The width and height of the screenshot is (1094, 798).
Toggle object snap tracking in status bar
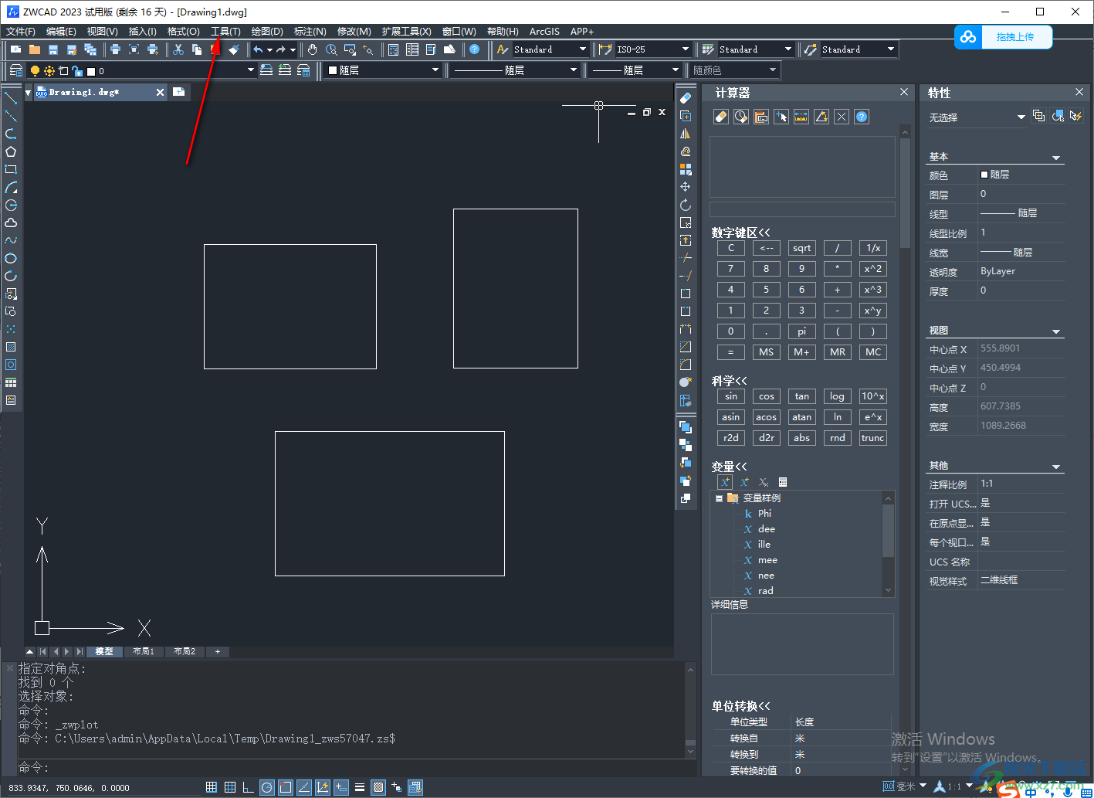coord(304,787)
